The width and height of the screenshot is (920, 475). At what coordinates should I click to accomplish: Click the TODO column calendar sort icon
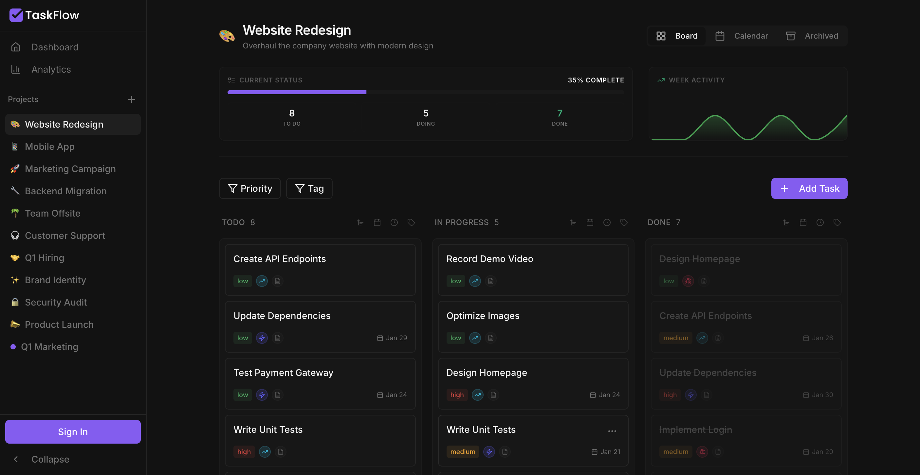click(x=377, y=222)
